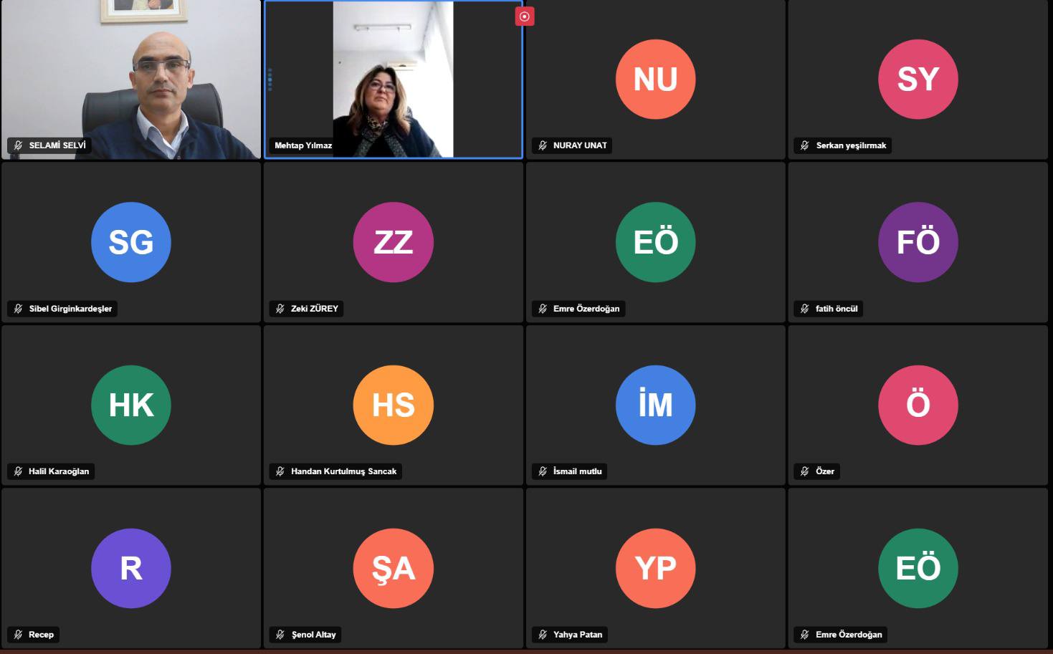This screenshot has width=1053, height=654.
Task: Click the Handan Kurtulmuş Sancak name label
Action: click(x=343, y=471)
